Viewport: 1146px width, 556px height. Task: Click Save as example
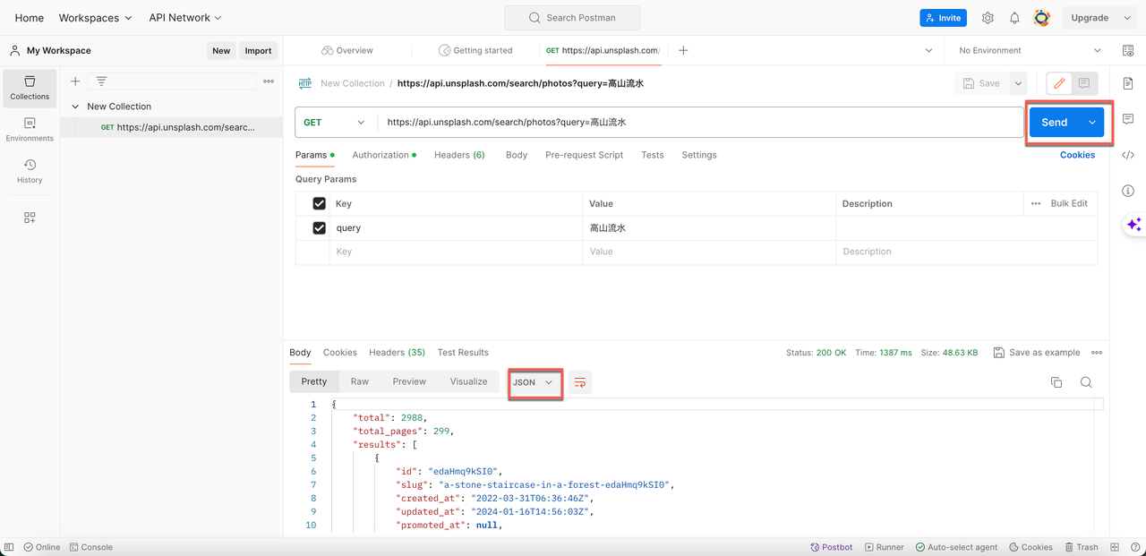coord(1037,353)
